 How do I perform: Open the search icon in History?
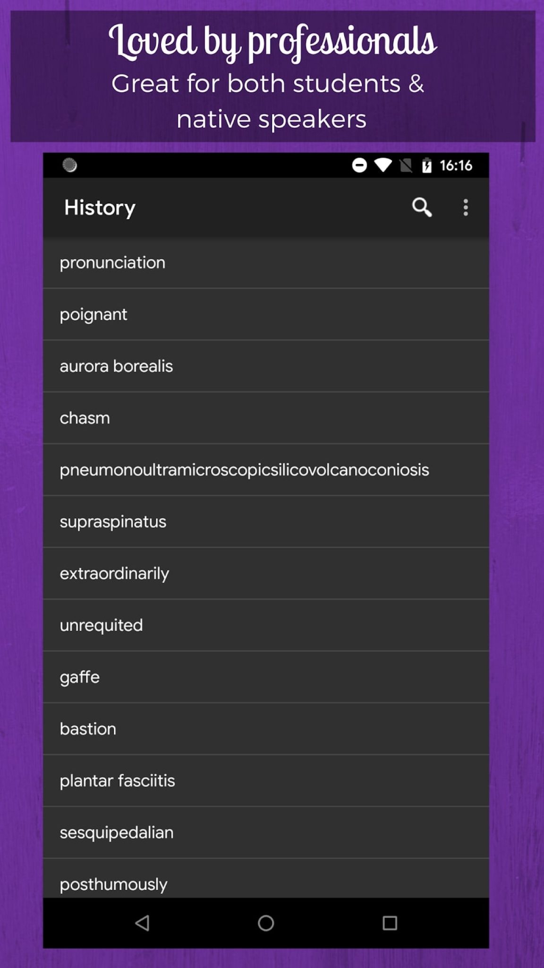422,207
